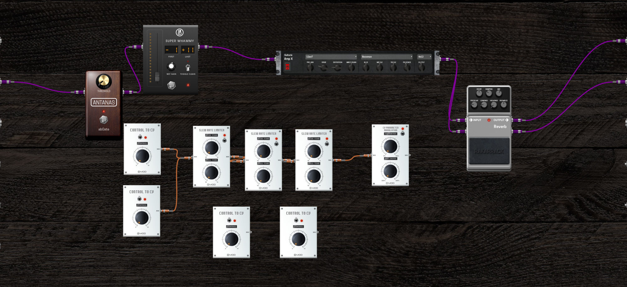Click the rightmost Slew Rate Limiter output jack
627x287 pixels.
334,160
